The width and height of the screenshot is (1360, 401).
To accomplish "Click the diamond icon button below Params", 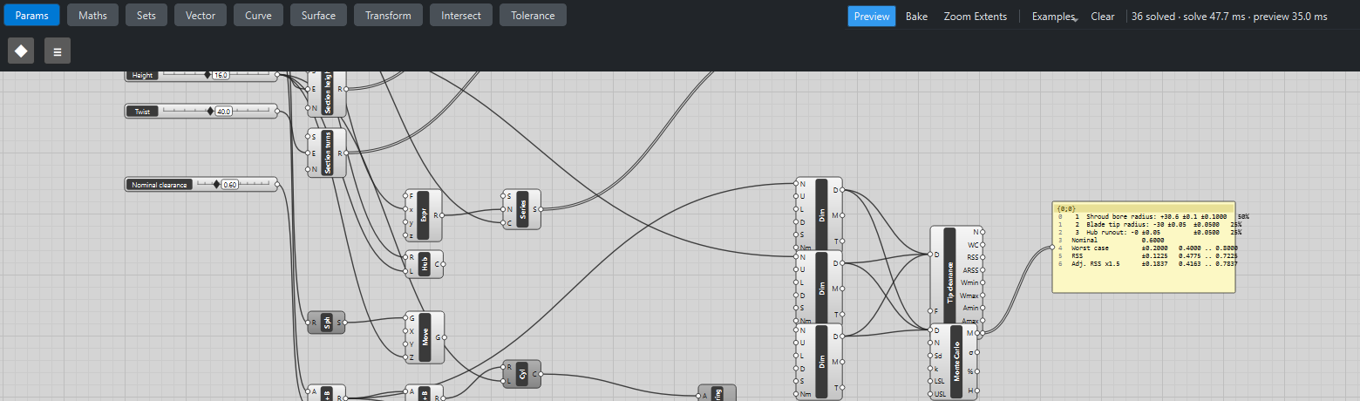I will tap(21, 51).
